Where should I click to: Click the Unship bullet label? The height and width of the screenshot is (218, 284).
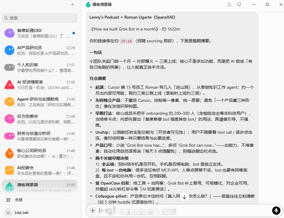pyautogui.click(x=102, y=133)
